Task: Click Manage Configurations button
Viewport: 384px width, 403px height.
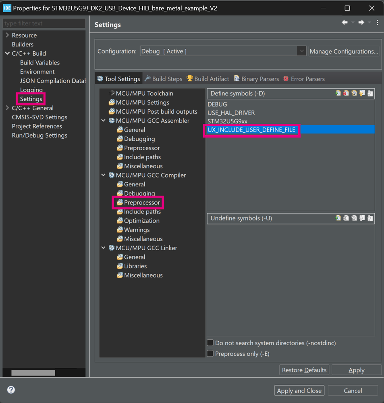Action: 344,51
